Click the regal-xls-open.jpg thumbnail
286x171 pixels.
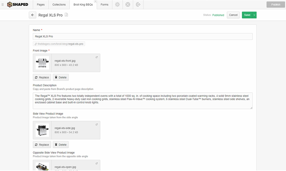click(x=42, y=166)
